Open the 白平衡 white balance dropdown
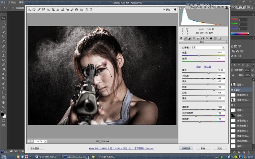 (x=207, y=47)
